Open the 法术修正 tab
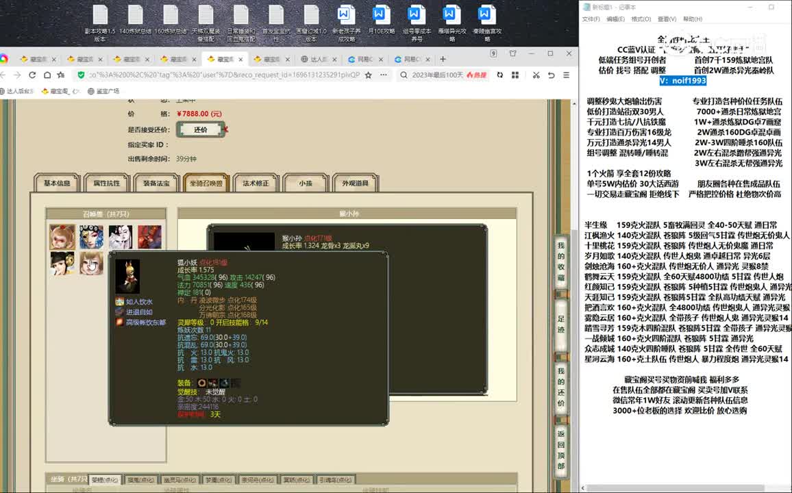Screen dimensions: 792x493 [x=256, y=184]
